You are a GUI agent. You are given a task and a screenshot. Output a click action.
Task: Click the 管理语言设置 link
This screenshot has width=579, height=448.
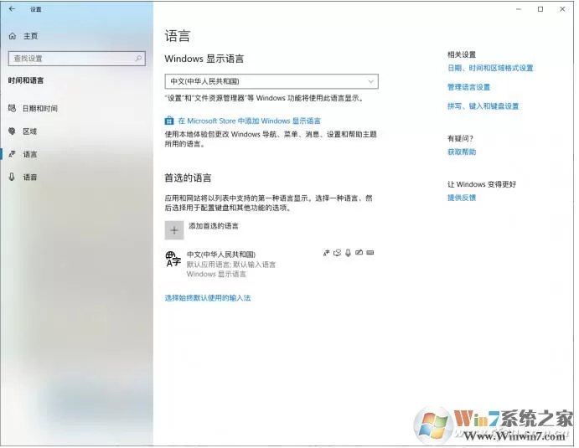[x=468, y=87]
